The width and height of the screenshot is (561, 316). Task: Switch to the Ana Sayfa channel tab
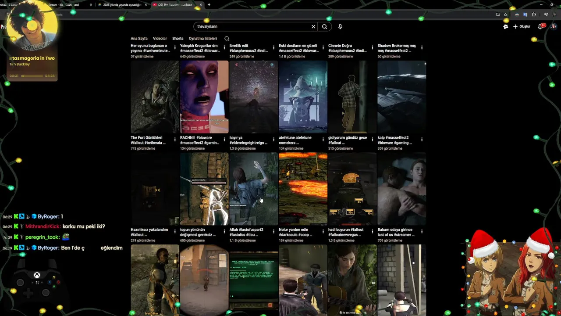pos(139,39)
